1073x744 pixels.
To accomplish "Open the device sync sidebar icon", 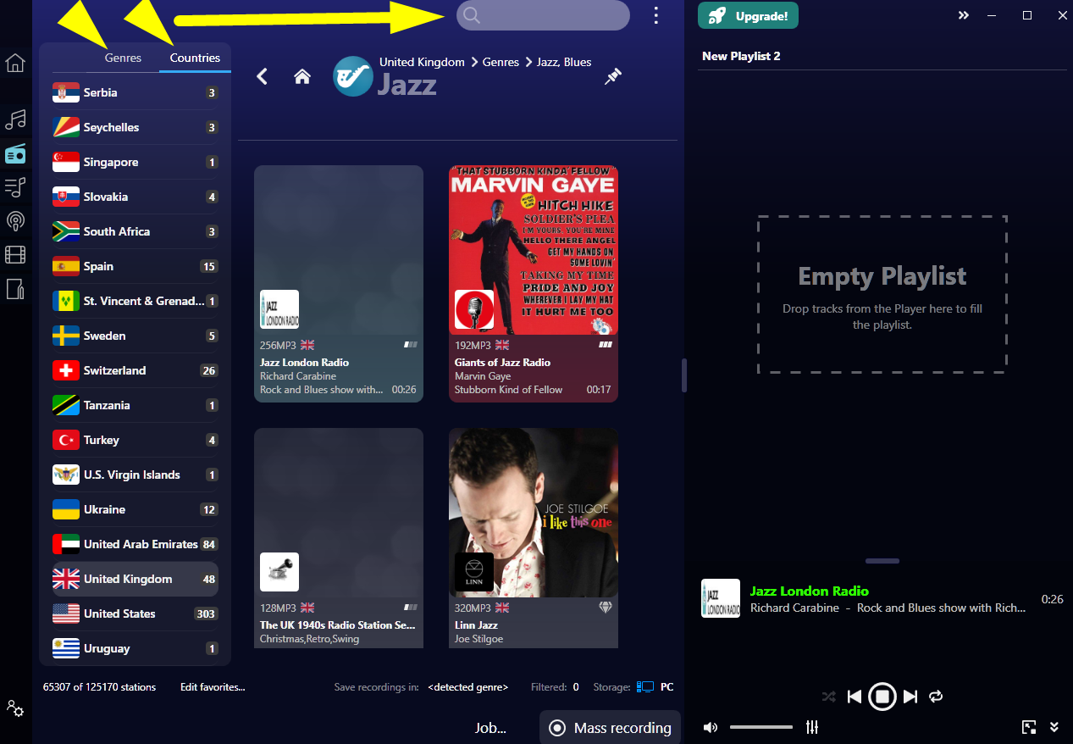I will coord(15,288).
